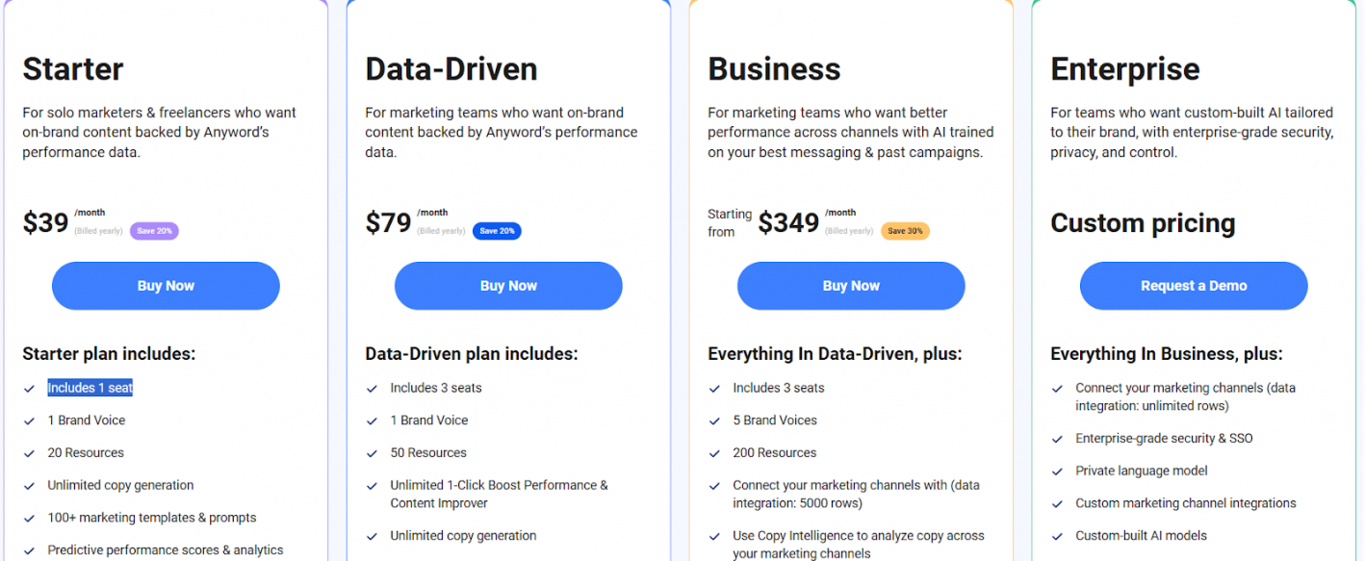Click the Request a Demo button

(1194, 286)
